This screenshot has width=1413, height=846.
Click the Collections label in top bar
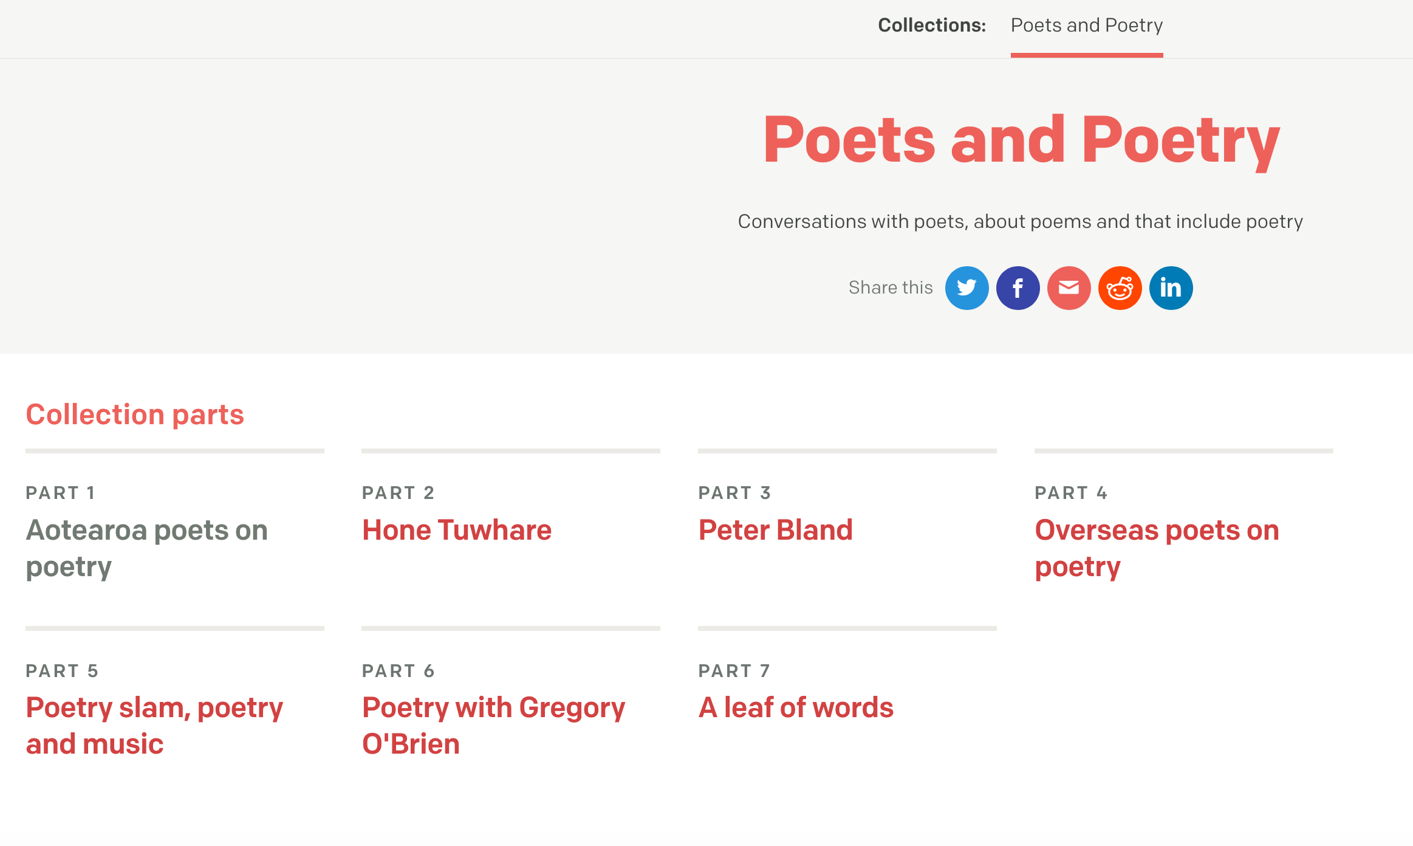(x=931, y=26)
